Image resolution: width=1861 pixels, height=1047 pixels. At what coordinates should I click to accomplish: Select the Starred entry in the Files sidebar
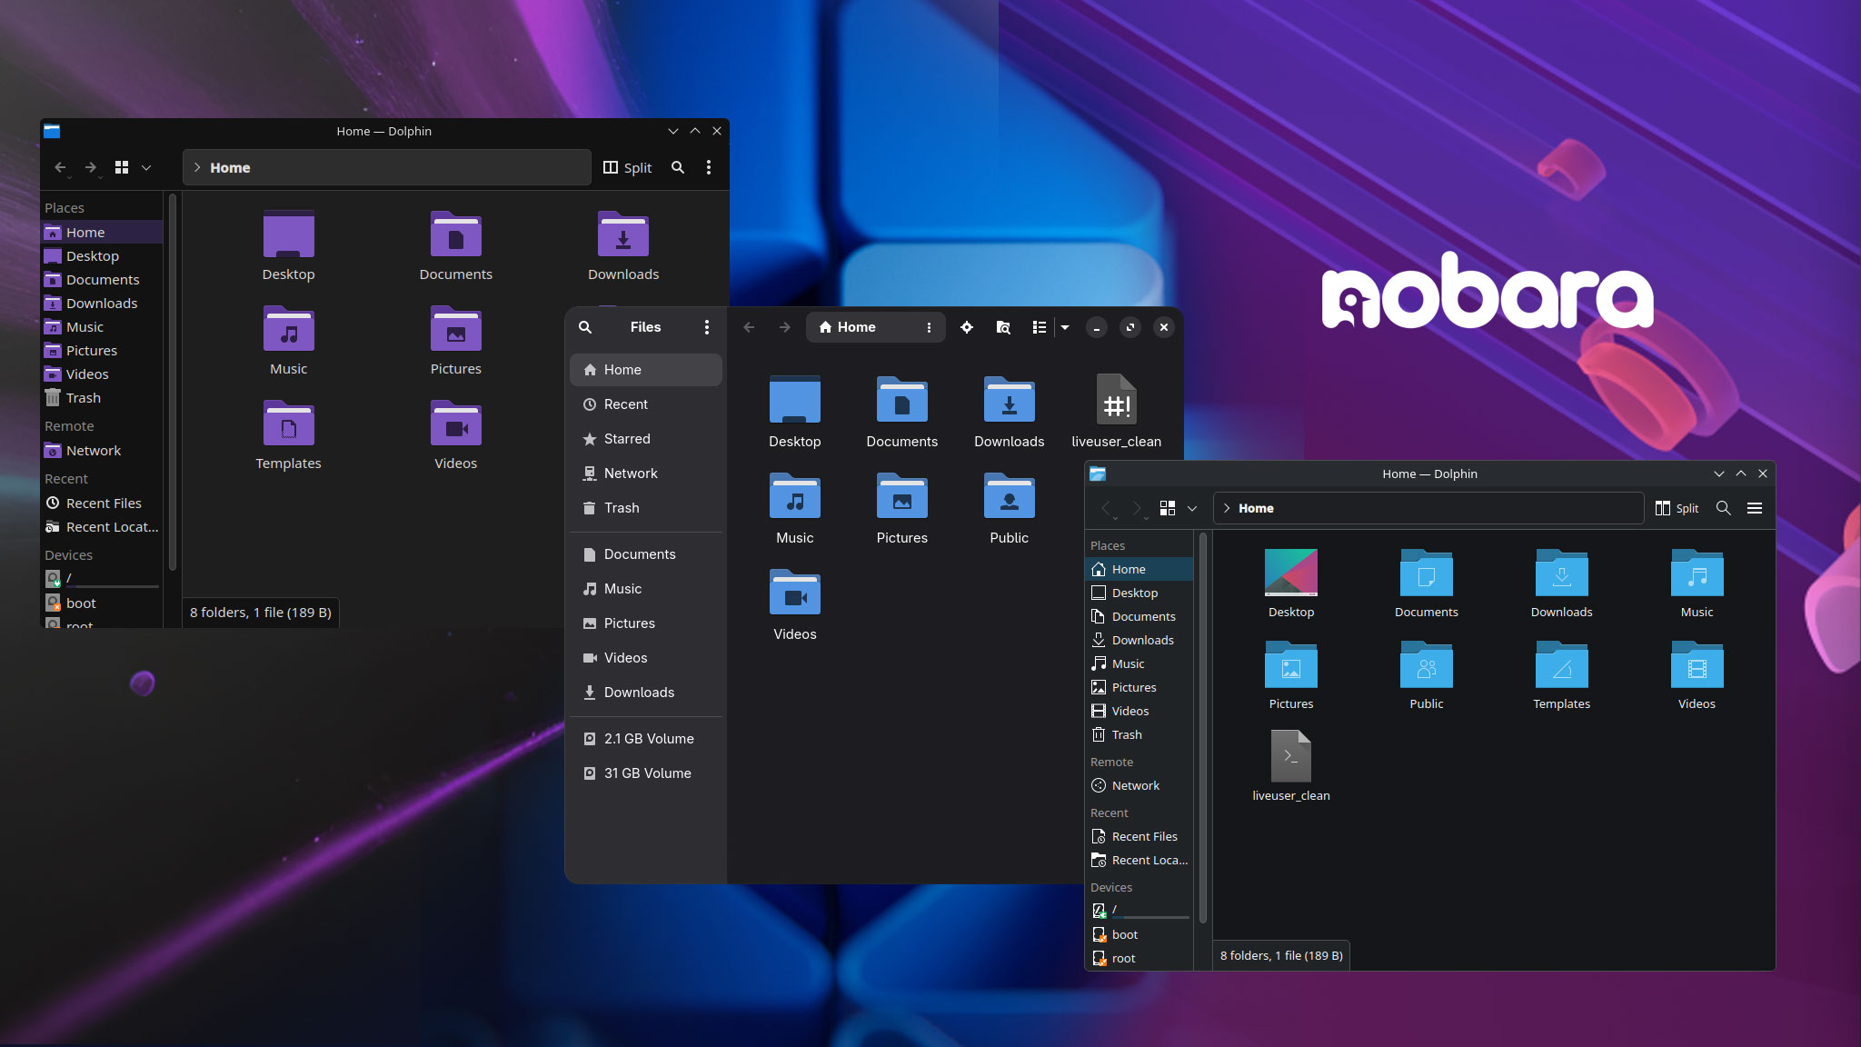[627, 439]
